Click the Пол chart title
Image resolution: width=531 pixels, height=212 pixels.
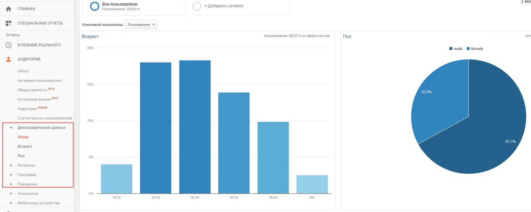347,37
